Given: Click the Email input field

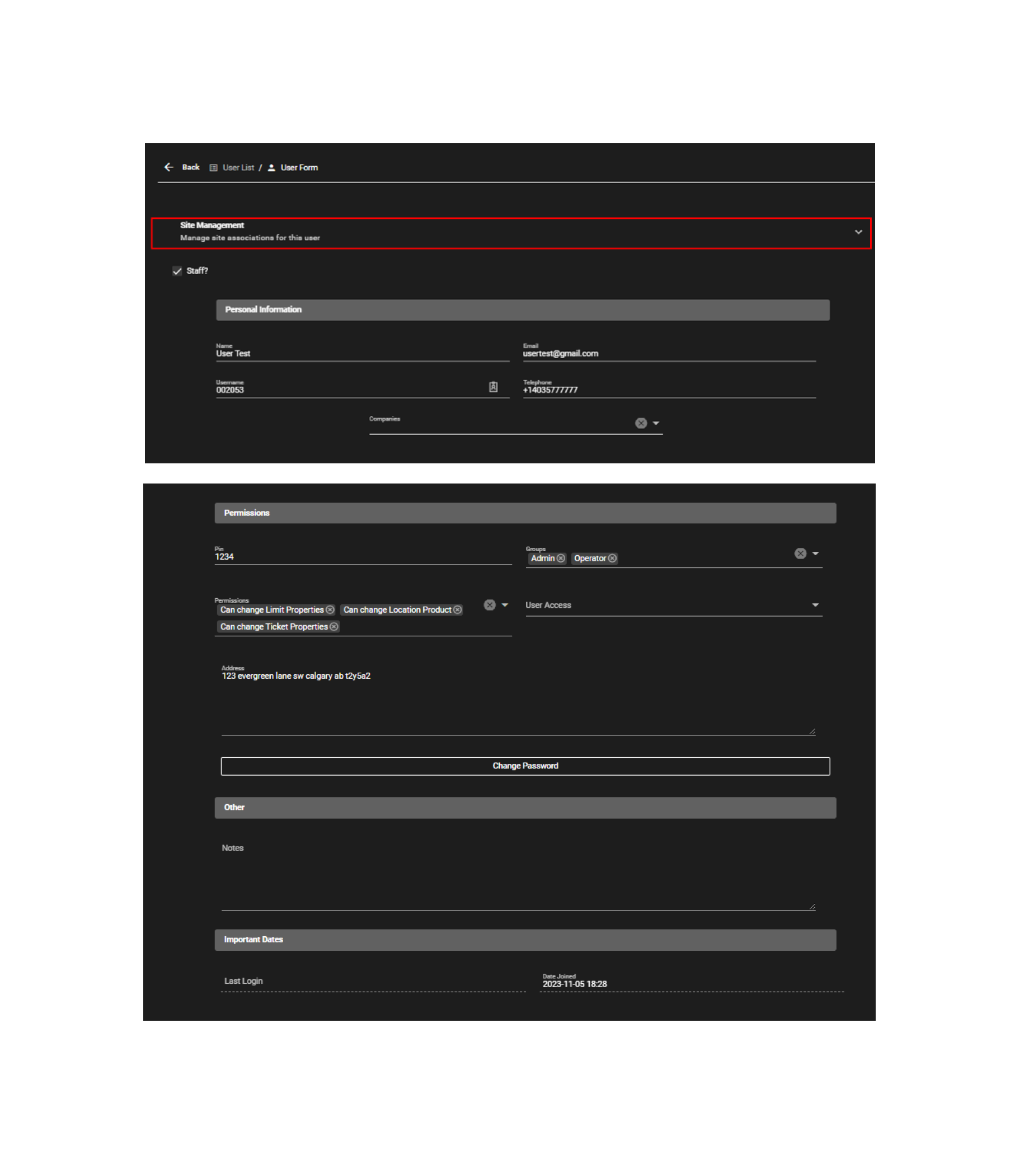Looking at the screenshot, I should coord(669,353).
